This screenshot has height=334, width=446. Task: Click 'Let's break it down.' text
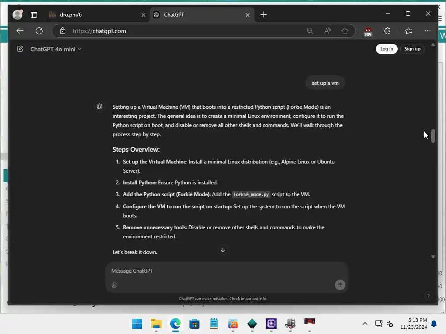coord(135,252)
